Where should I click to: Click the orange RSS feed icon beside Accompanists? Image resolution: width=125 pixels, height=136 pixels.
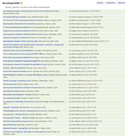[x=22, y=3]
